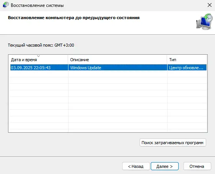Click the Windows Update description cell
This screenshot has width=215, height=174.
tap(86, 68)
